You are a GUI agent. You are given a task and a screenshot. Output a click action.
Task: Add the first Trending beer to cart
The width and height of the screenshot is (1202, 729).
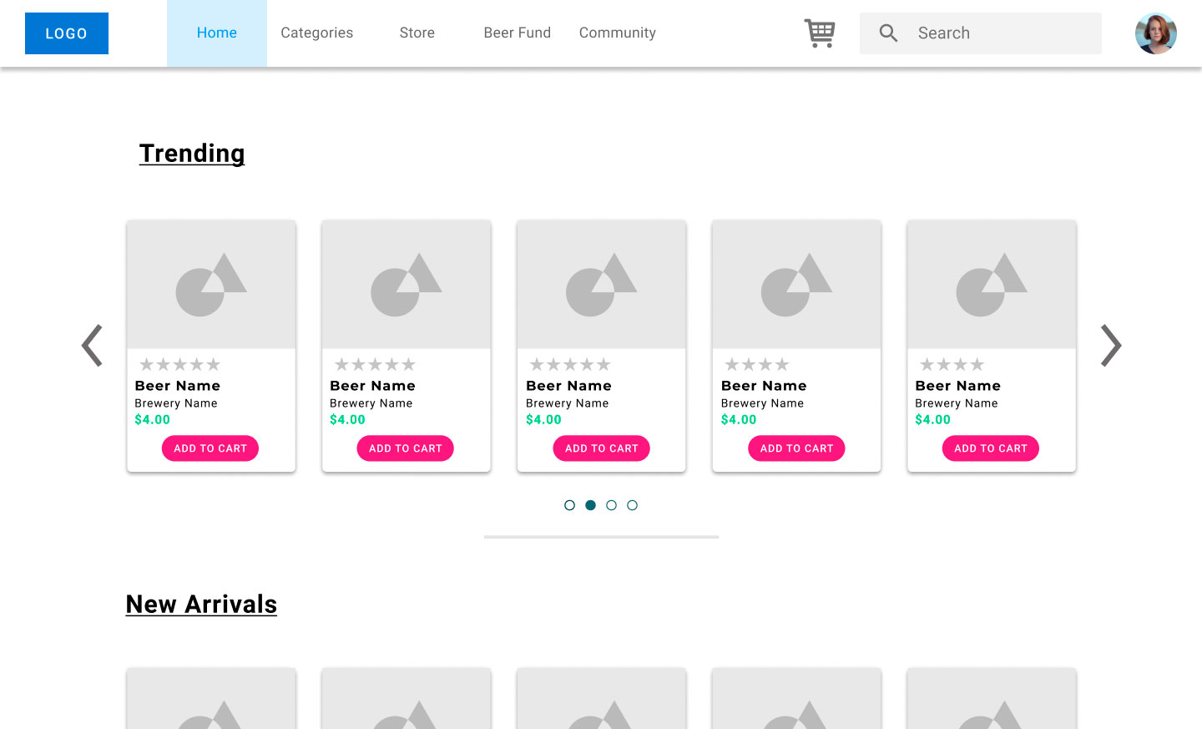pyautogui.click(x=210, y=448)
